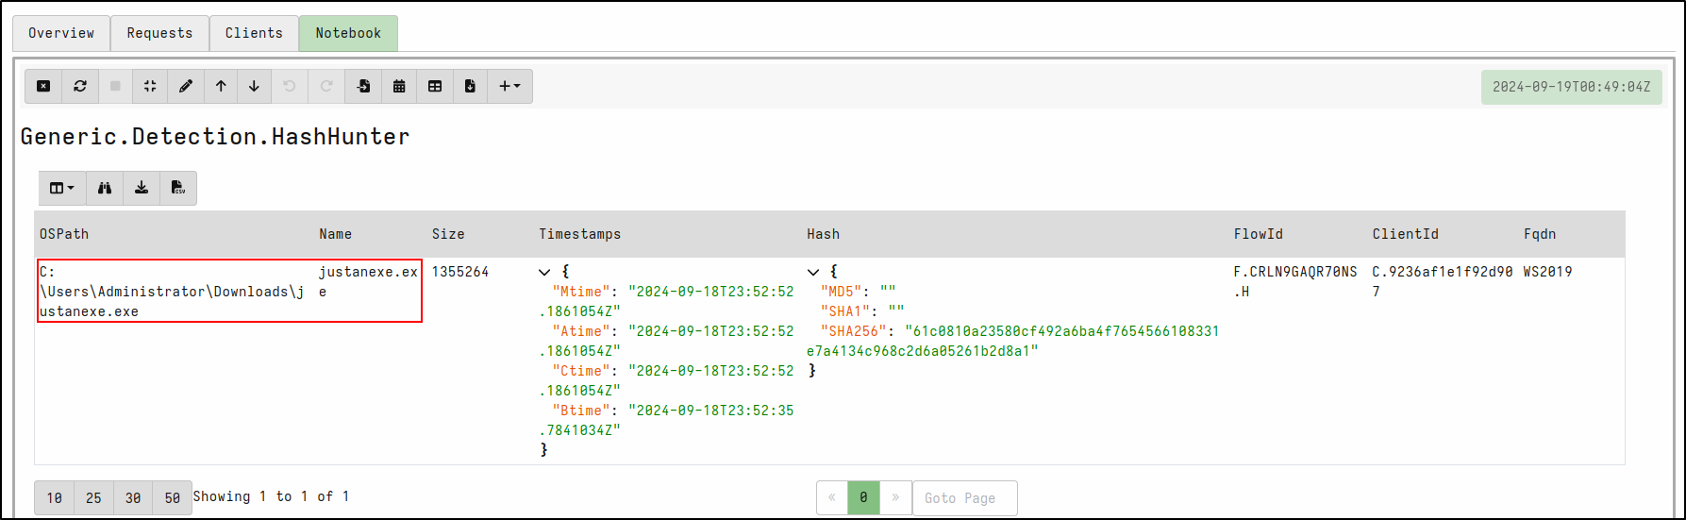Click the pencil edit cell icon
The image size is (1686, 520).
point(186,86)
